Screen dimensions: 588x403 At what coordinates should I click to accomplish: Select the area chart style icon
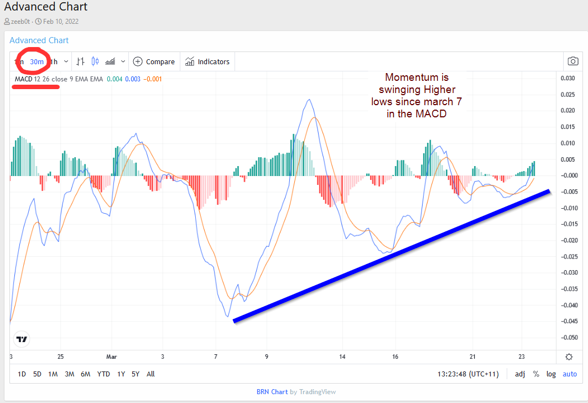pyautogui.click(x=110, y=61)
